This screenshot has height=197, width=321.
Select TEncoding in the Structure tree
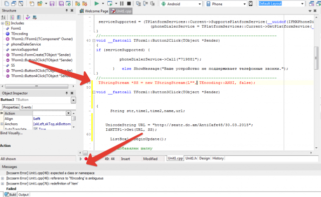(x=20, y=34)
